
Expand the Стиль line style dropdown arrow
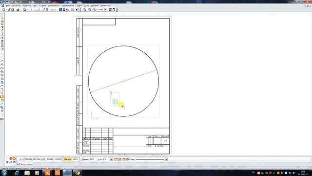(166, 159)
